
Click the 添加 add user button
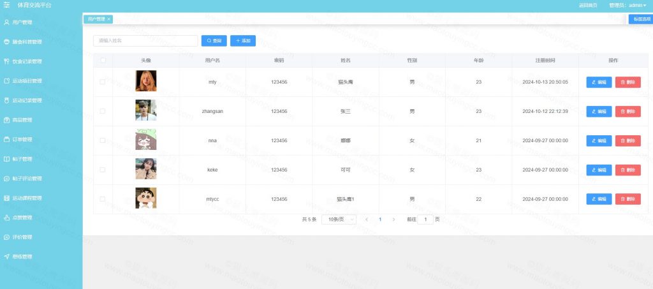point(243,41)
